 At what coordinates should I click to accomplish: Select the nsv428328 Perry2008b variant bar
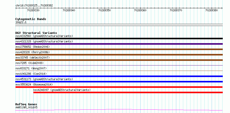click(x=119, y=55)
